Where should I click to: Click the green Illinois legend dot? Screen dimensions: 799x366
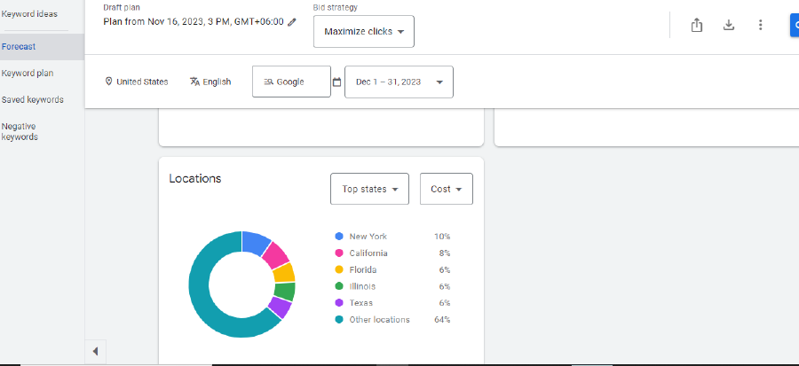(339, 286)
